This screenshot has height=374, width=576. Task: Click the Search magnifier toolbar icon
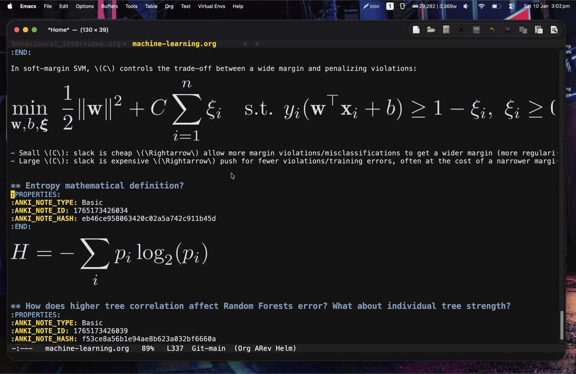coord(554,30)
